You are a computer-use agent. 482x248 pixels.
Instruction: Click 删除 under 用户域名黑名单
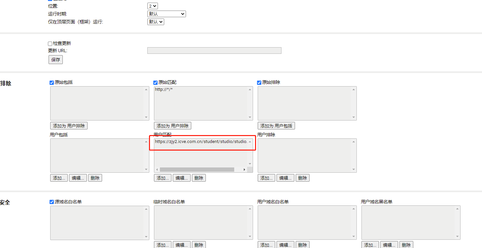406,245
